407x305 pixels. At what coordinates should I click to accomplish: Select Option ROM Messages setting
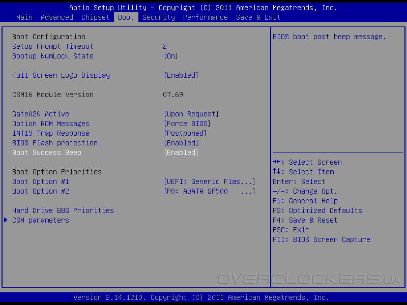tap(51, 124)
